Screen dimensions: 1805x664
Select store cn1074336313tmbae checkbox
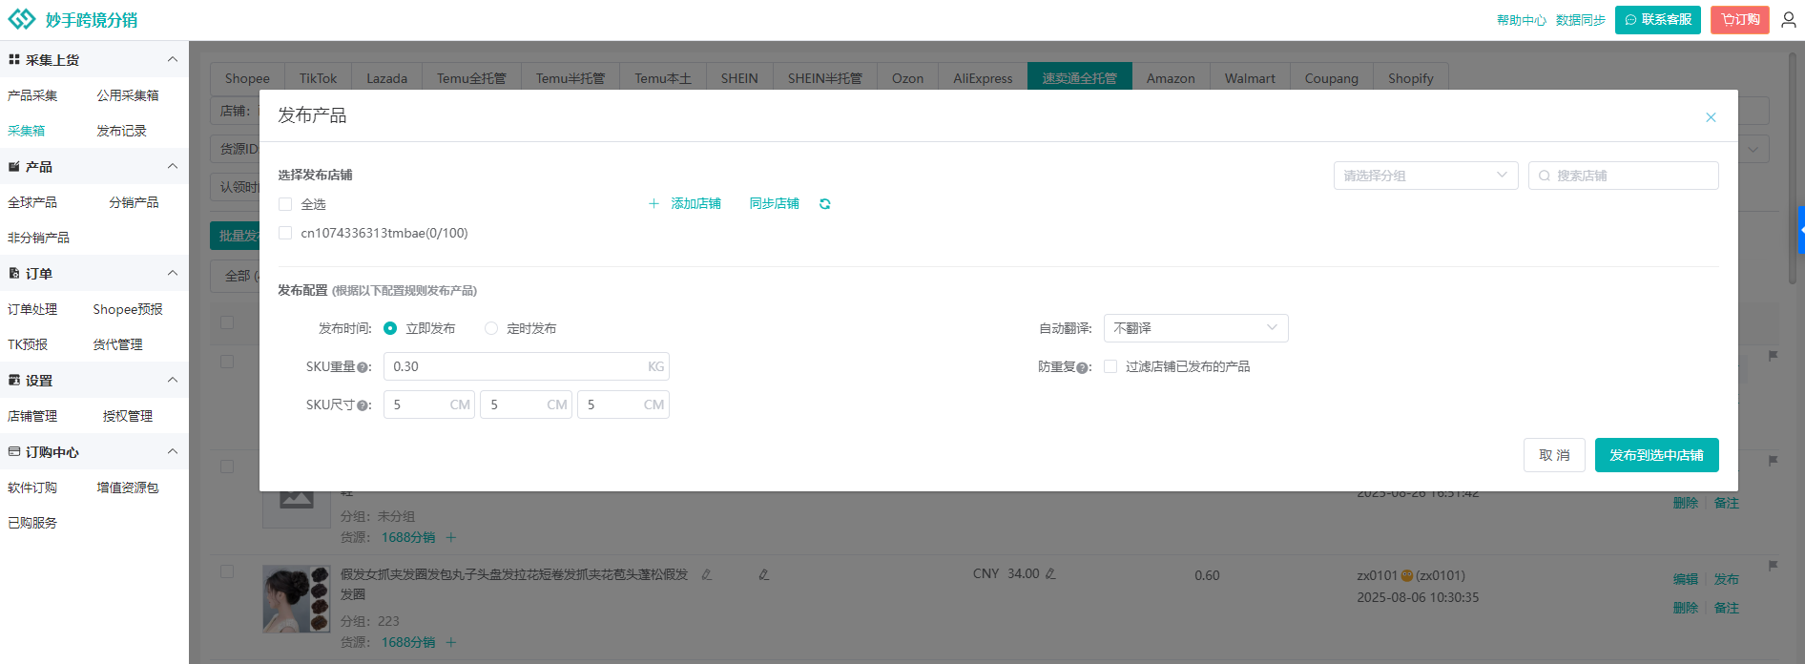tap(285, 233)
